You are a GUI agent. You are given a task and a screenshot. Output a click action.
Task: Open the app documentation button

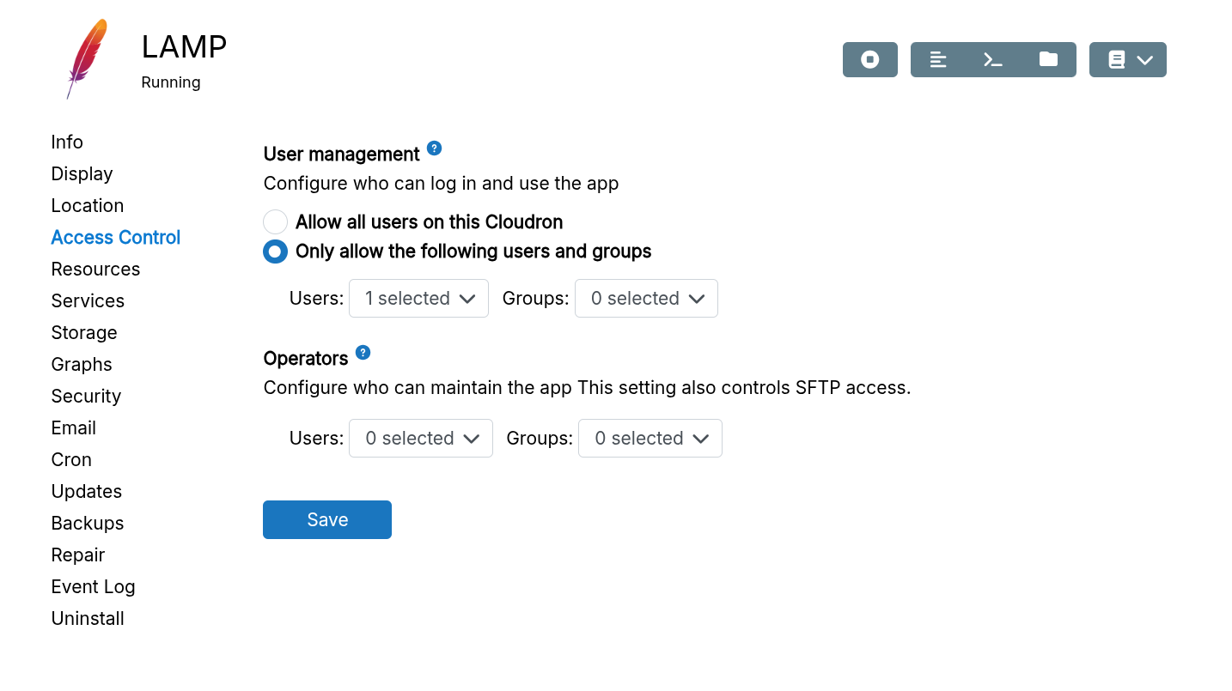tap(1115, 59)
